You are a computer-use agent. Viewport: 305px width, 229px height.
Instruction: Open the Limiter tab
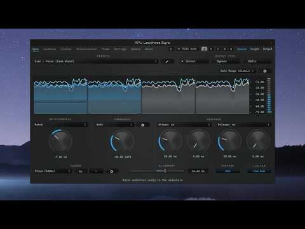click(66, 49)
